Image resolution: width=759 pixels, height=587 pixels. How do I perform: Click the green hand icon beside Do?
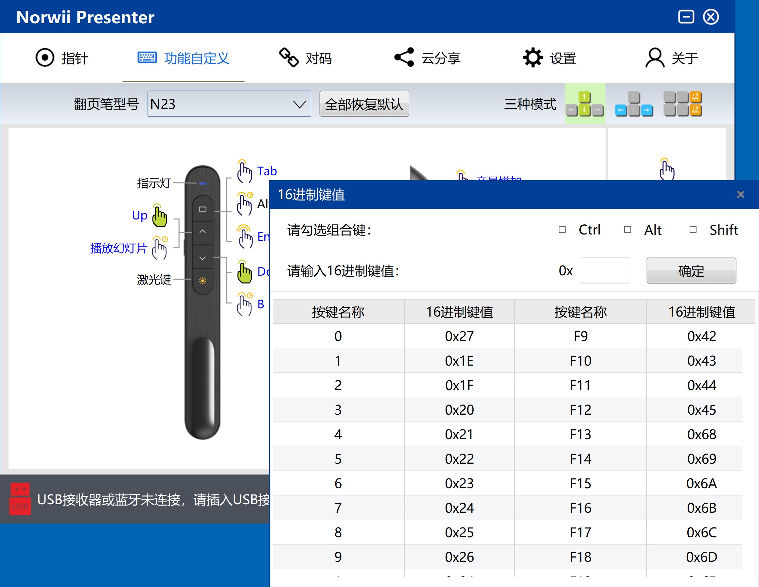coord(245,271)
